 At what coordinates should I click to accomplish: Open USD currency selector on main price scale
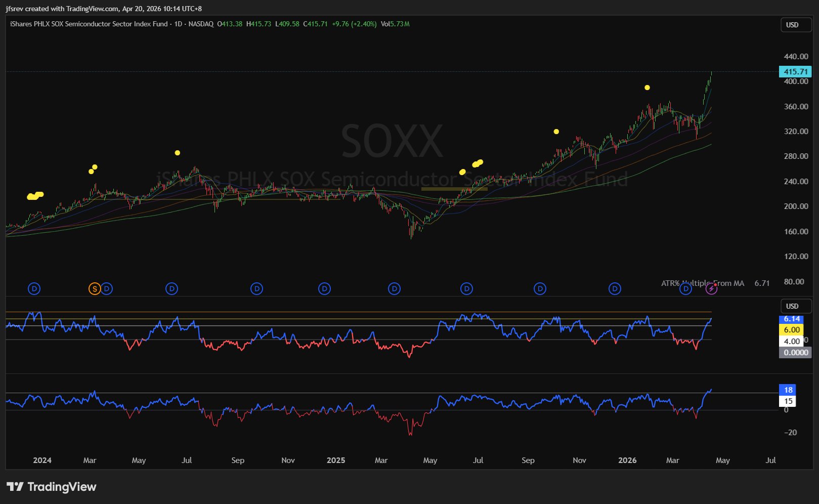pyautogui.click(x=792, y=25)
